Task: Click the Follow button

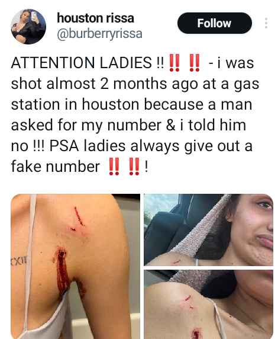Action: click(x=215, y=23)
